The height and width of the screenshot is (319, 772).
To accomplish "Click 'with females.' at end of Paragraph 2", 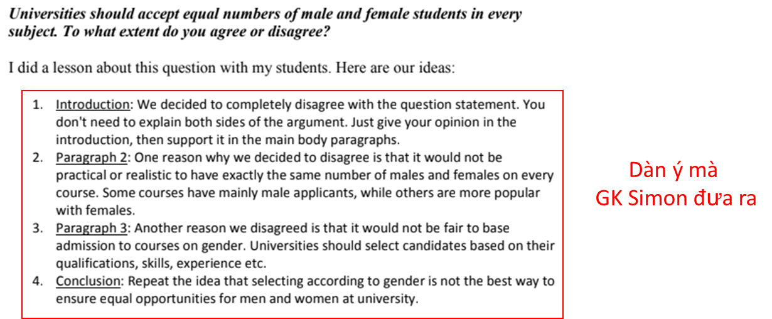I will pyautogui.click(x=95, y=211).
